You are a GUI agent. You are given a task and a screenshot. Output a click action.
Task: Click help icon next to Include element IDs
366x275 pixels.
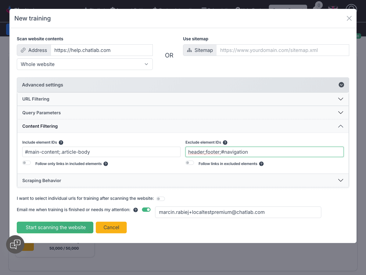[x=61, y=142]
